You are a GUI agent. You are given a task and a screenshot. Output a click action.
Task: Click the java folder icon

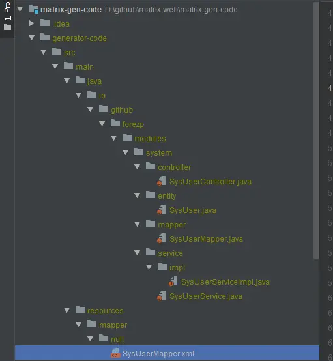pos(80,80)
